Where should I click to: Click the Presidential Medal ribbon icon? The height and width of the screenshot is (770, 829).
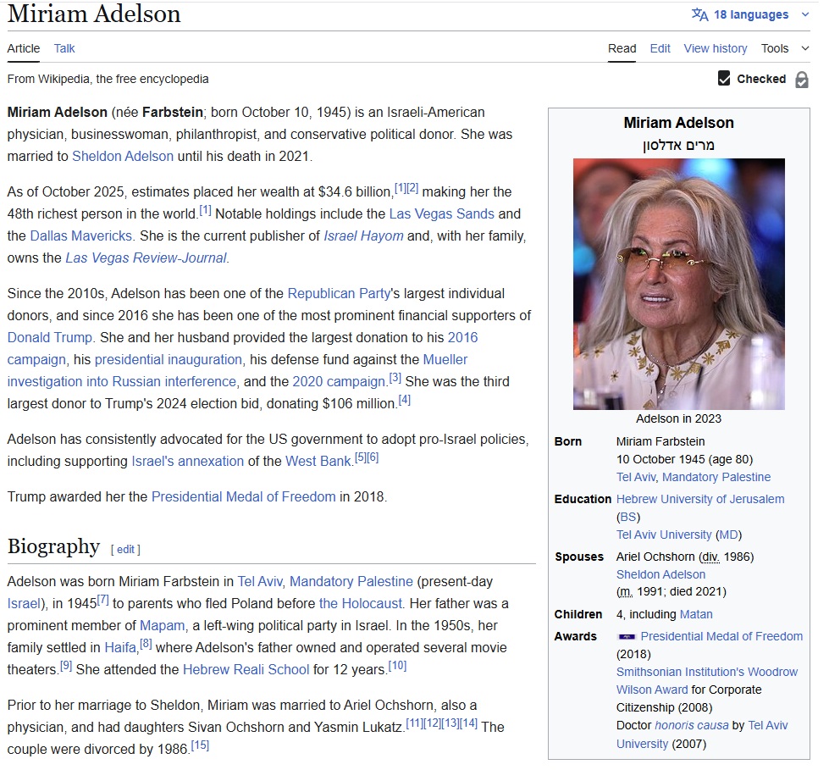point(627,636)
